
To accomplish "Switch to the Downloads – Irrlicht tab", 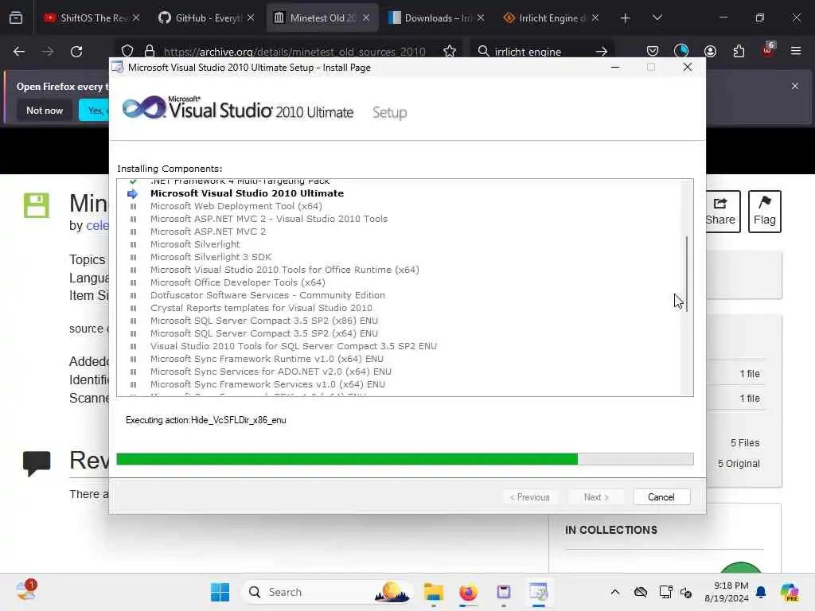I will tap(437, 18).
